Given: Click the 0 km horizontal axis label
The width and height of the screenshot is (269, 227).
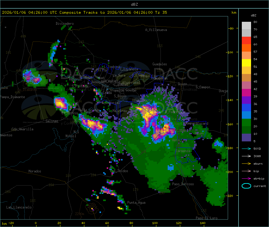Looking at the screenshot, I should pos(36,223).
